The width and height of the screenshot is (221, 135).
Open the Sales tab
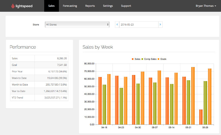[52, 6]
